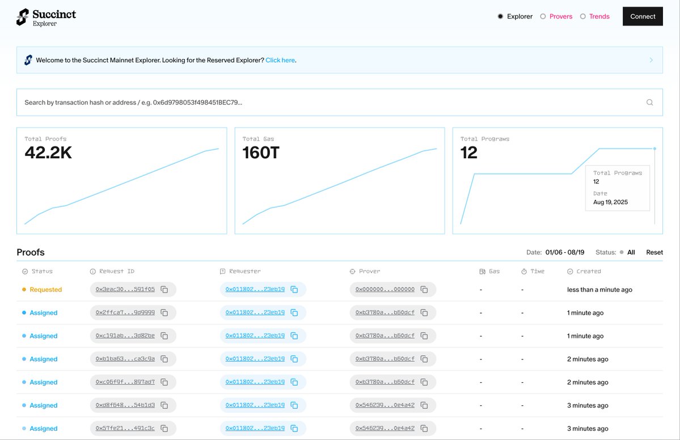Click the Gas column header
The height and width of the screenshot is (440, 680).
coord(489,272)
